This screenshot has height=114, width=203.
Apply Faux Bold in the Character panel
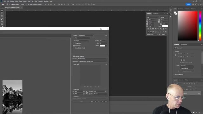[148, 29]
